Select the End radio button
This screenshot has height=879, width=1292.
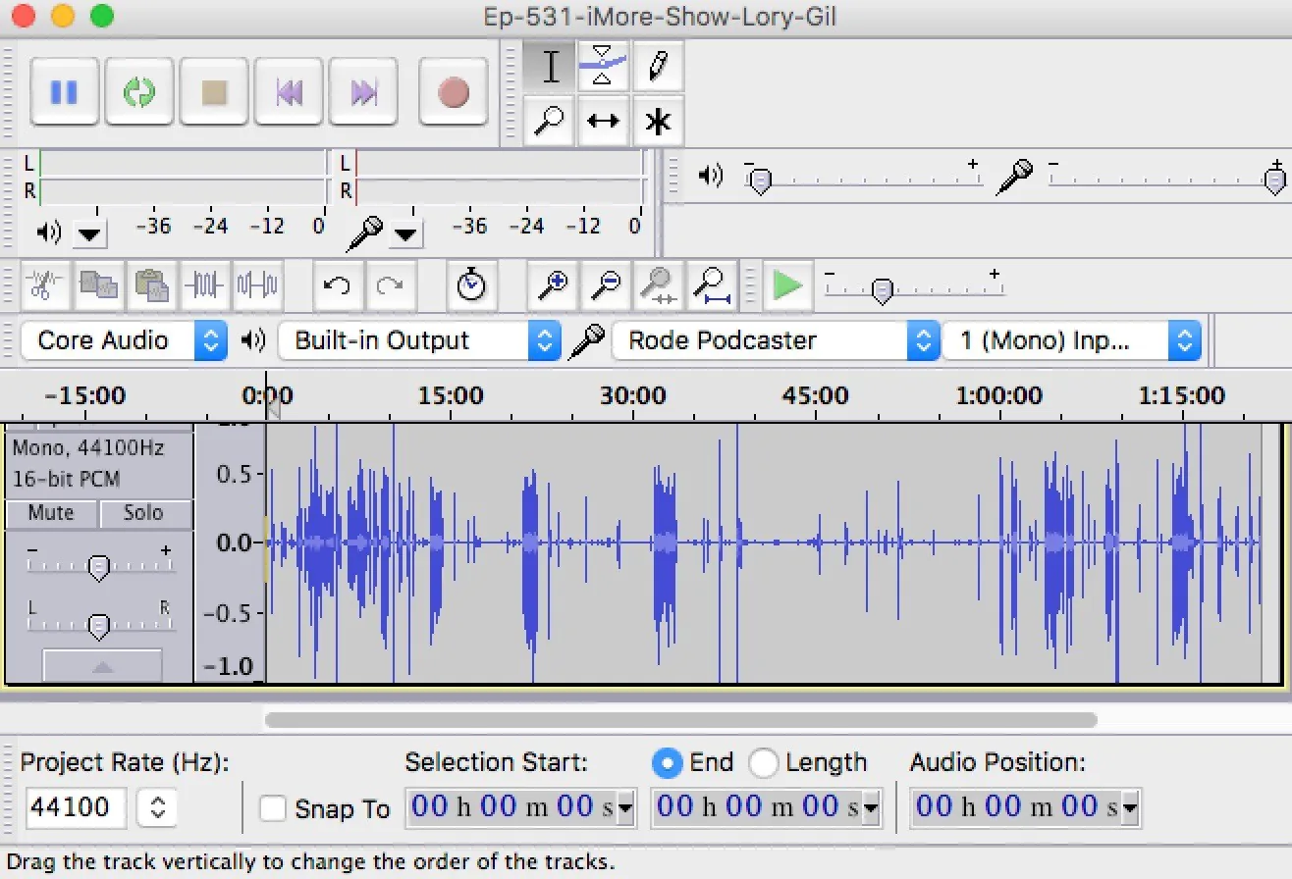(x=667, y=762)
